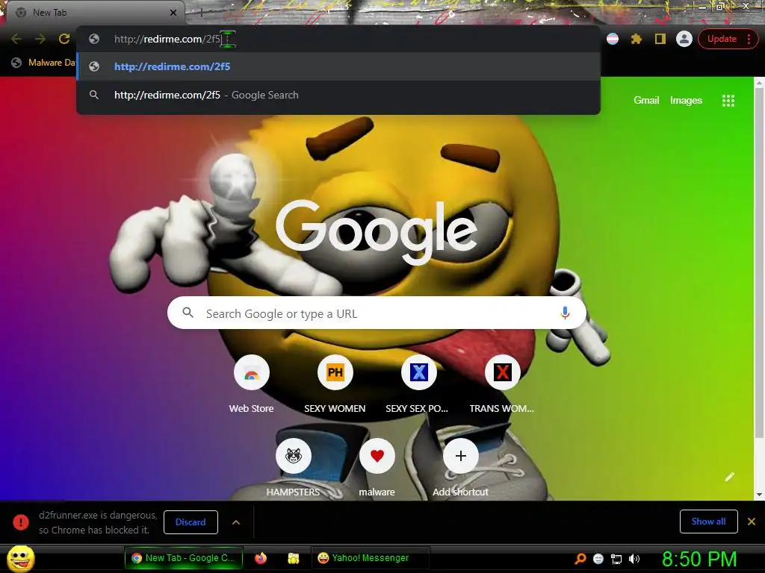765x573 pixels.
Task: Click Show all downloads button
Action: 708,522
